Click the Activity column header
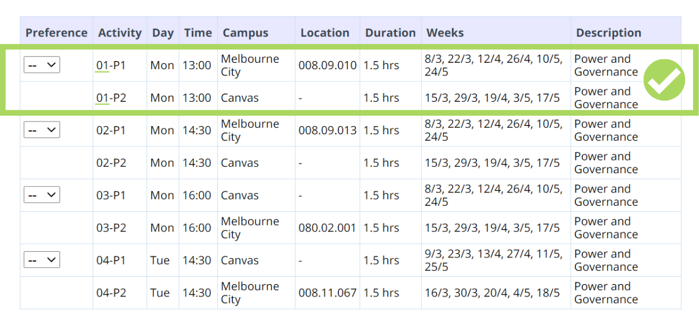This screenshot has width=699, height=318. [x=119, y=33]
